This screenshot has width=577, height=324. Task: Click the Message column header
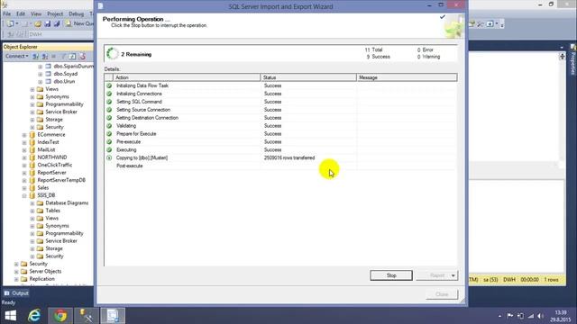[x=407, y=77]
